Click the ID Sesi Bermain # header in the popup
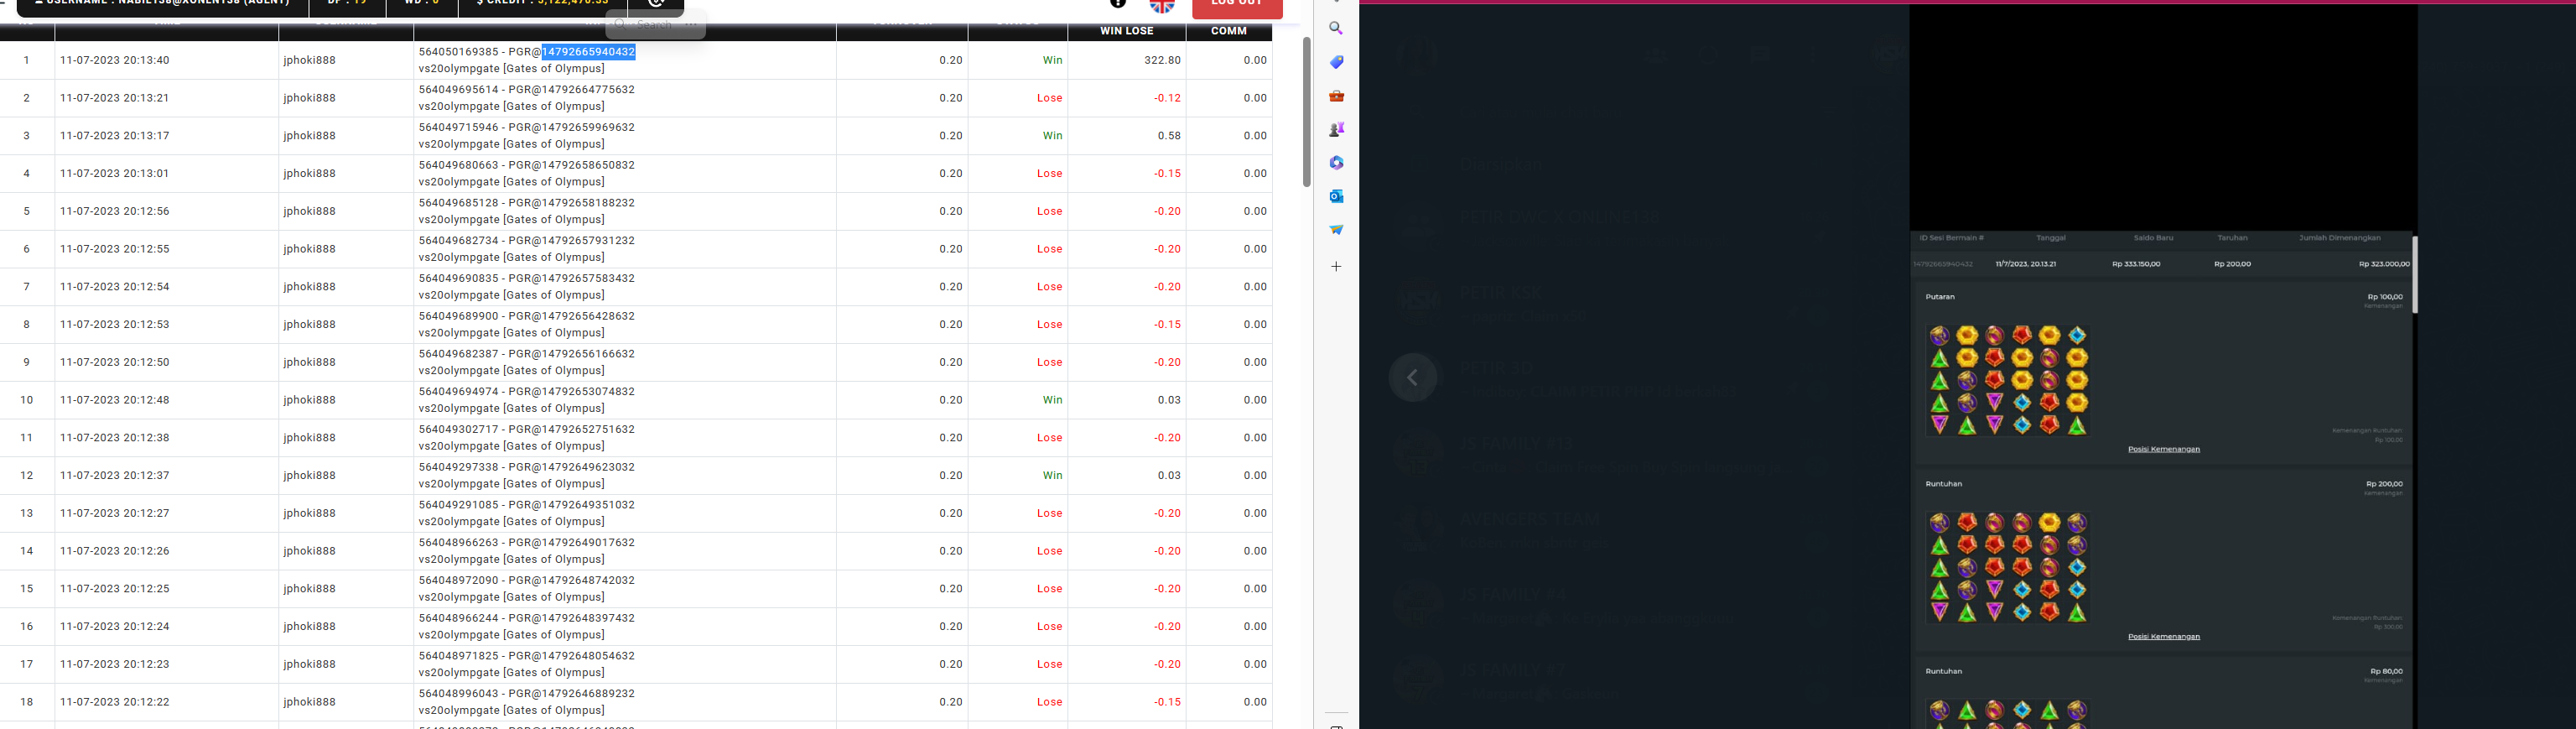The image size is (2576, 729). 1951,238
